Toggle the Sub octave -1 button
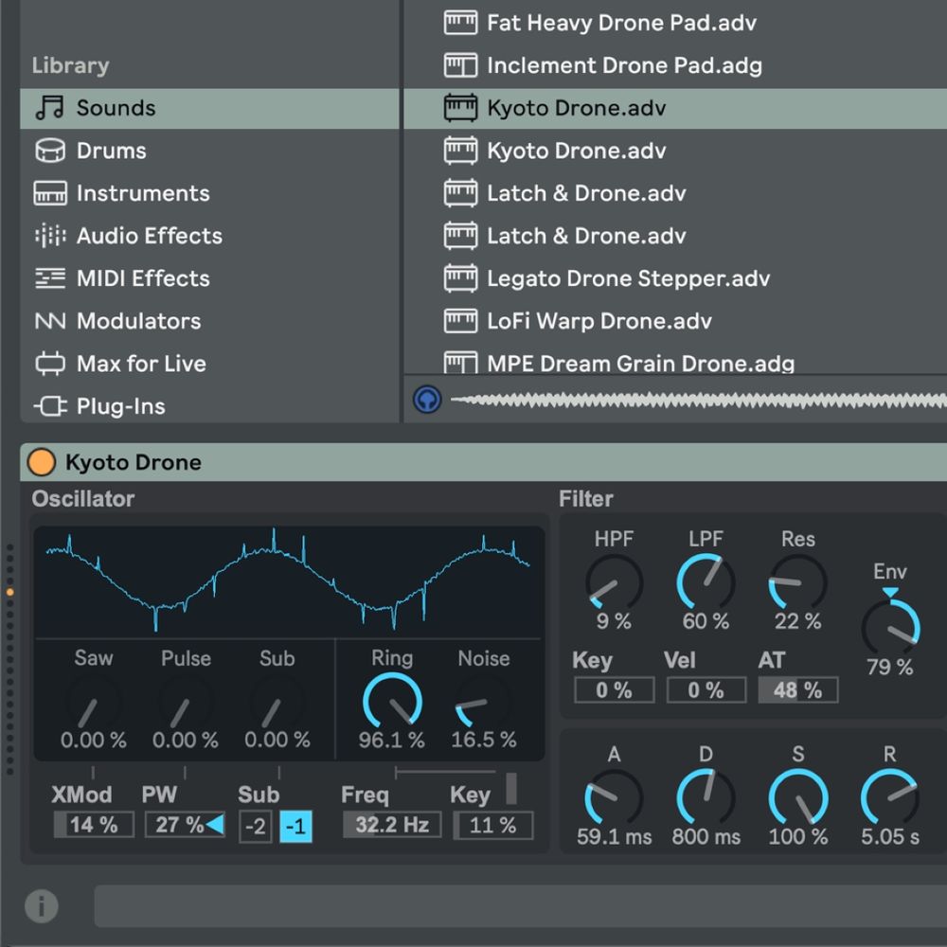 [295, 826]
